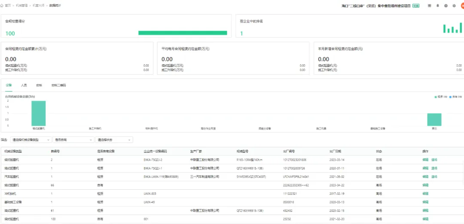Click the home icon in breadcrumb
Viewport: 464px width, 224px height.
click(2, 6)
